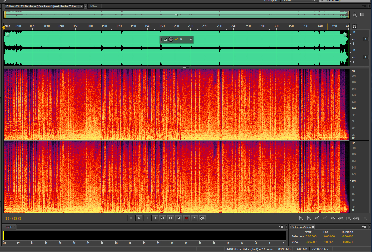Click the Pause transport button
The width and height of the screenshot is (372, 252).
(x=147, y=218)
